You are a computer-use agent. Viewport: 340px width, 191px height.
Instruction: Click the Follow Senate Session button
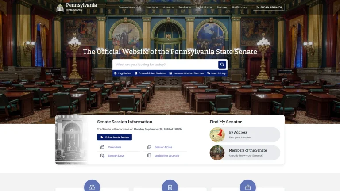(x=115, y=137)
